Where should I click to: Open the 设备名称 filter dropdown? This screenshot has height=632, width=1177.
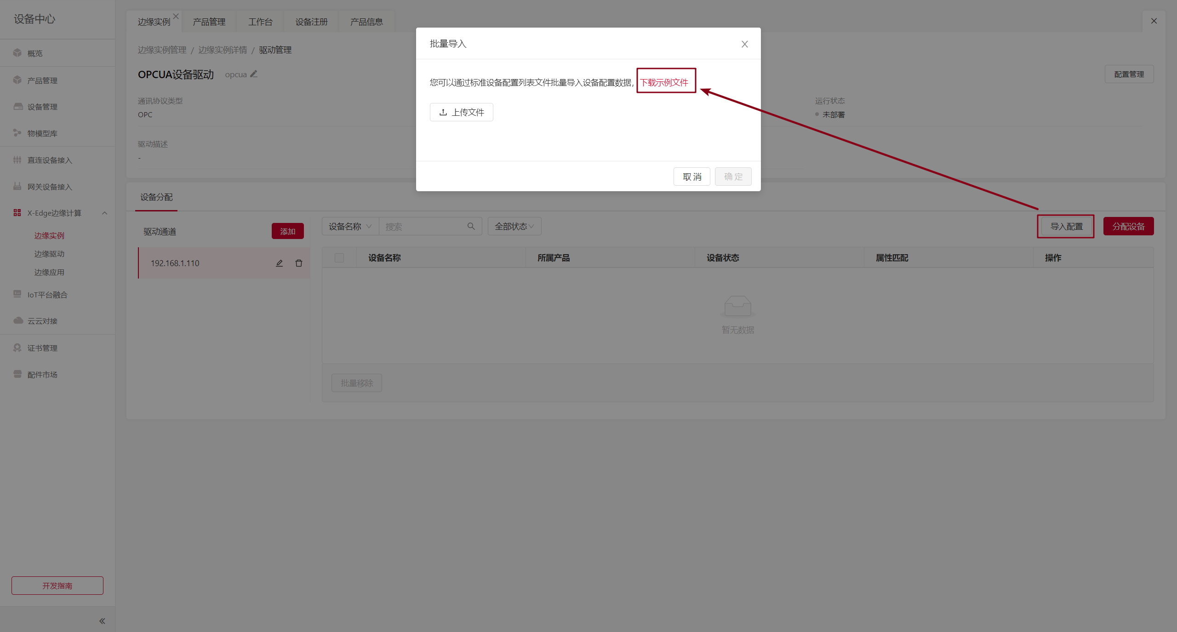350,226
